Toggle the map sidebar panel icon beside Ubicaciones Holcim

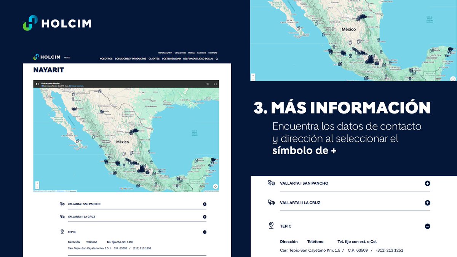click(x=37, y=84)
